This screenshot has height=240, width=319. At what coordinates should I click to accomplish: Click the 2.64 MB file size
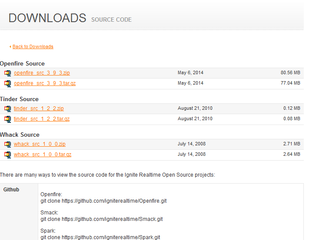pos(292,154)
